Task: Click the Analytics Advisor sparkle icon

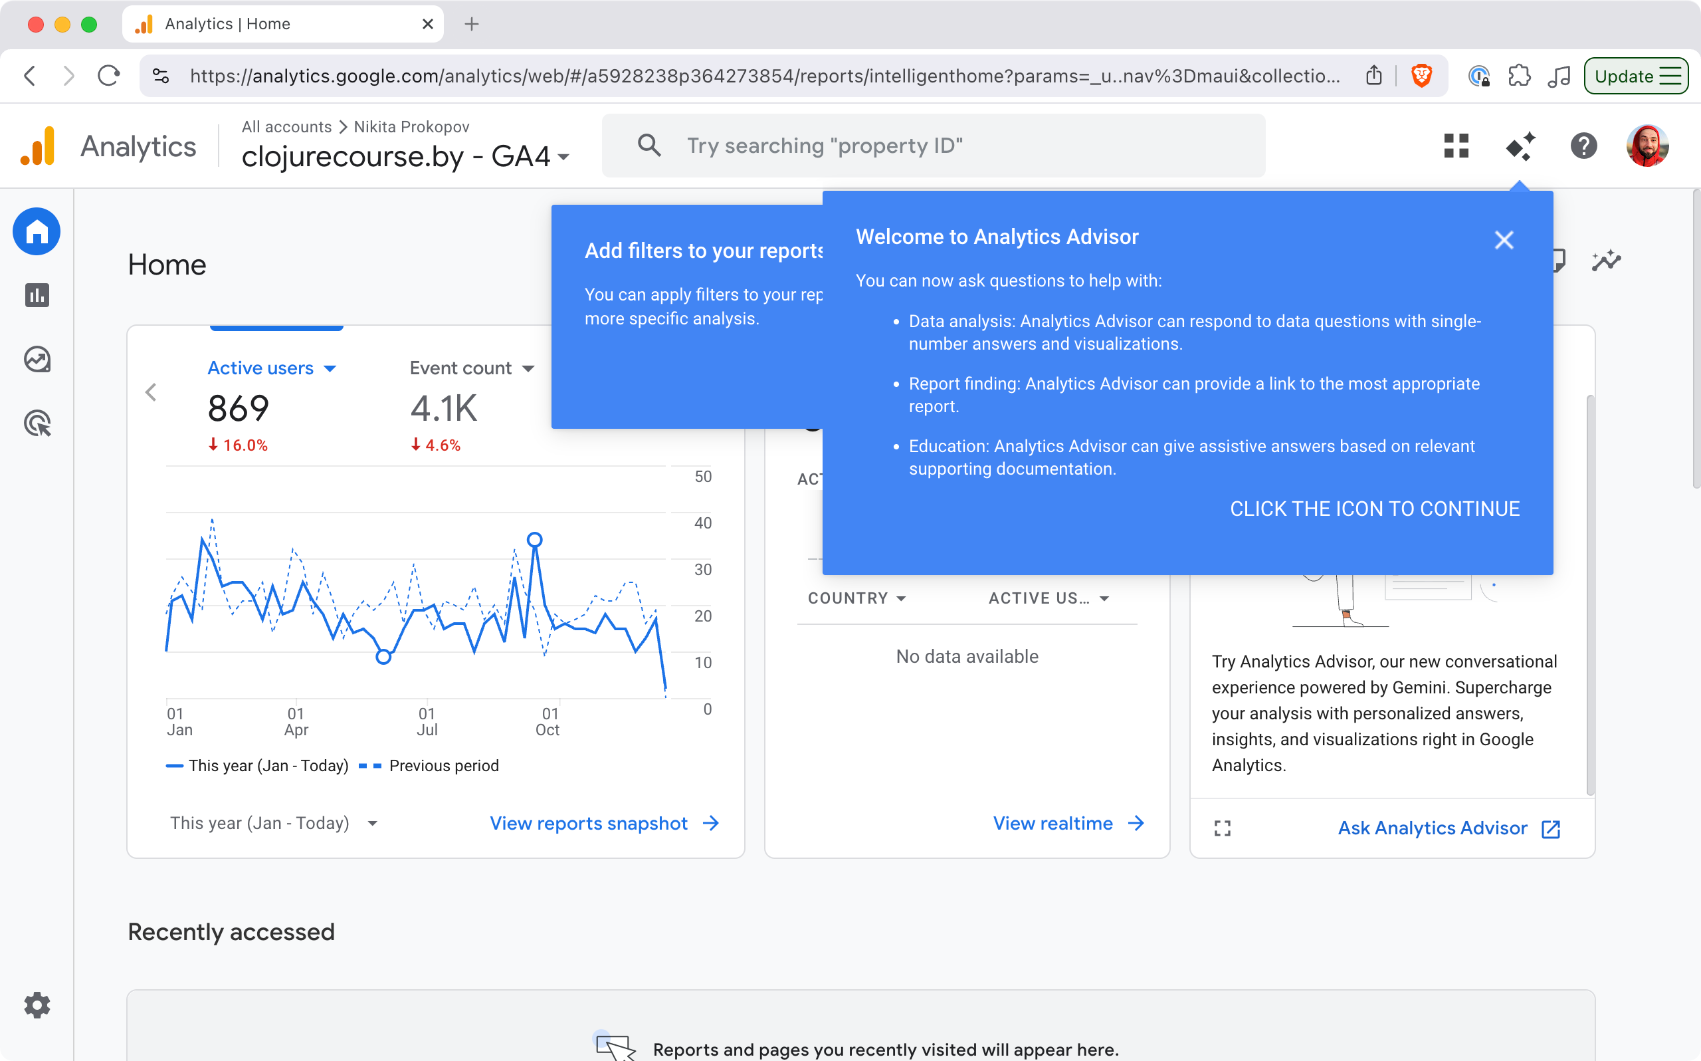Action: coord(1520,146)
